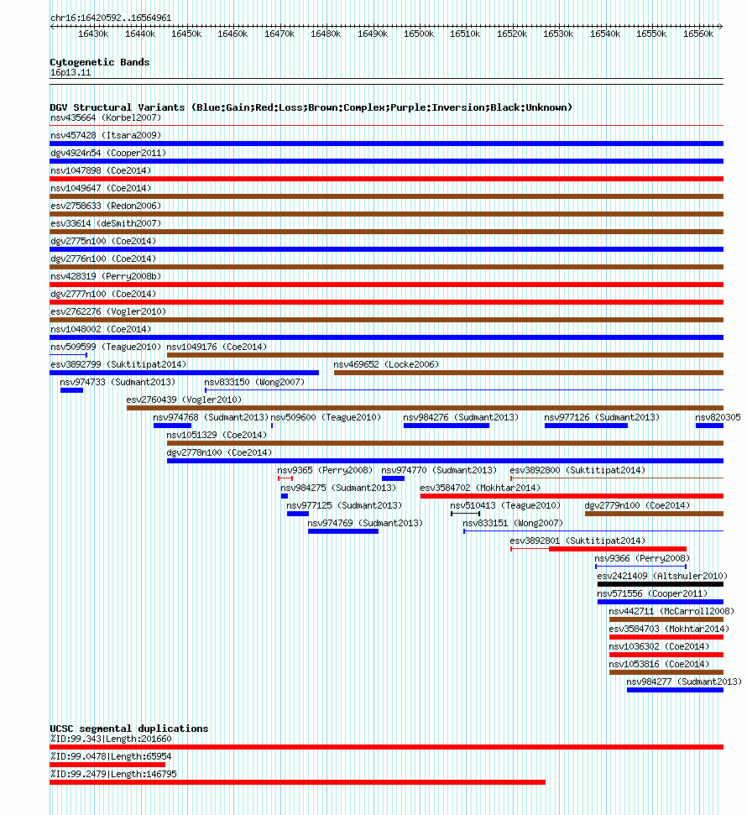Click the 16500k ruler tick label
This screenshot has width=747, height=815.
[x=419, y=34]
